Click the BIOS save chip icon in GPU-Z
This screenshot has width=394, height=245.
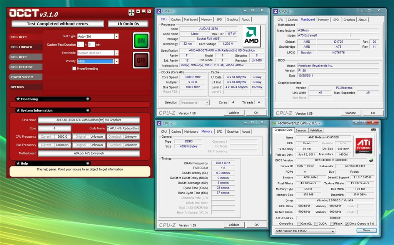(x=372, y=160)
